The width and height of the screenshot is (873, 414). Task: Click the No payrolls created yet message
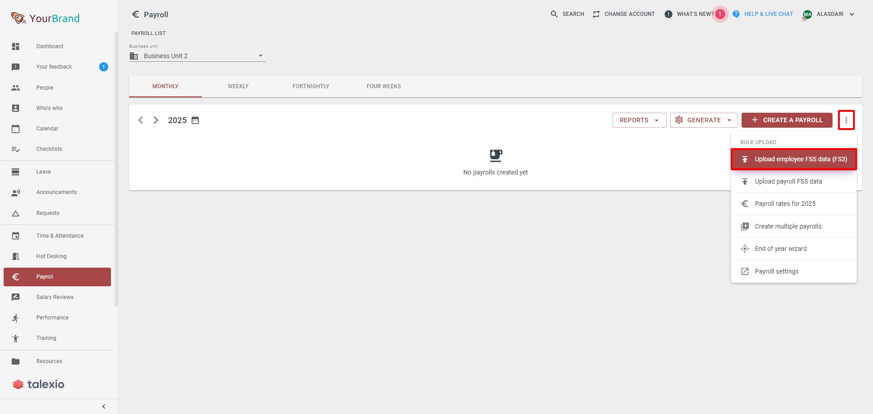(x=496, y=172)
